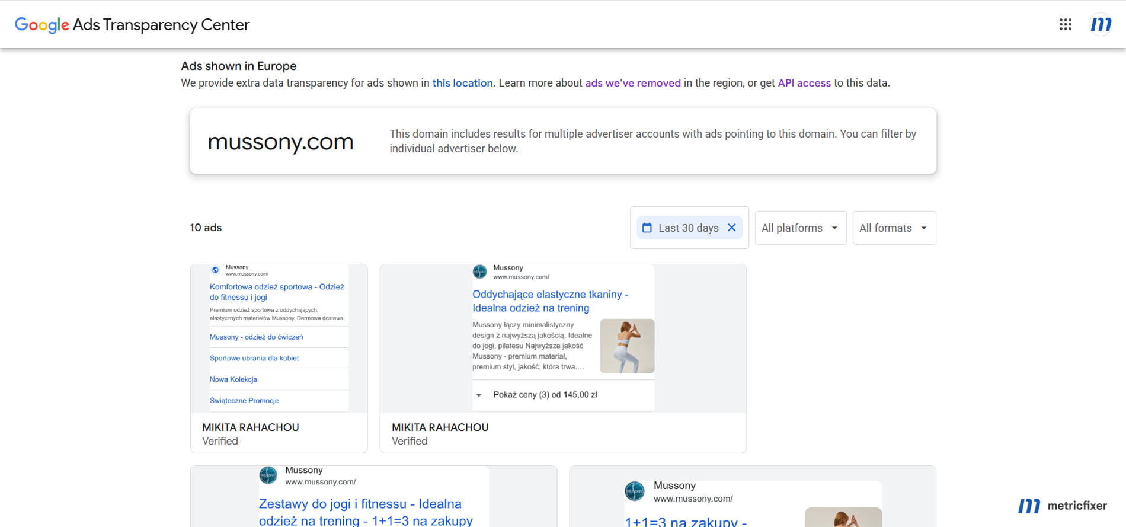Open the Google apps grid menu
The image size is (1126, 527).
[x=1066, y=24]
